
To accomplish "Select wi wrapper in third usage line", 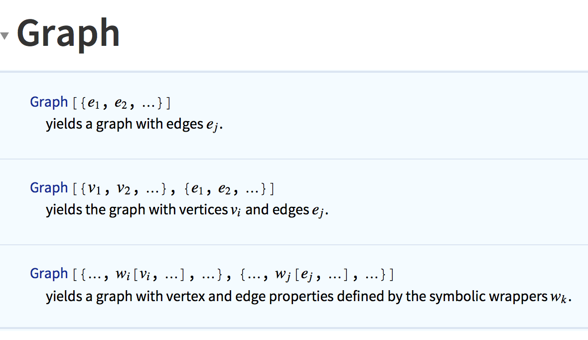I will [x=123, y=275].
